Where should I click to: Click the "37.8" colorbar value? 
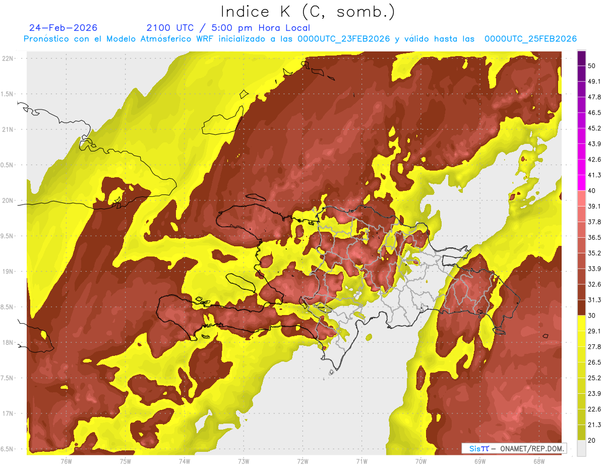pyautogui.click(x=594, y=222)
